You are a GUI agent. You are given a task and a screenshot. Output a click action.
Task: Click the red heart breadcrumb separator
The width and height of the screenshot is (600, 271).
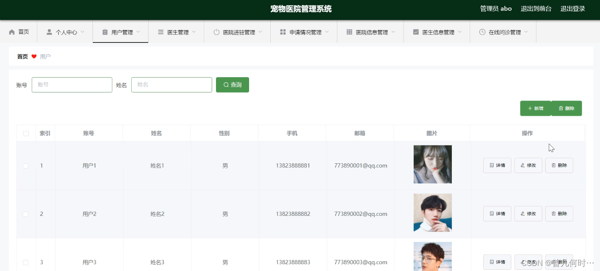34,56
